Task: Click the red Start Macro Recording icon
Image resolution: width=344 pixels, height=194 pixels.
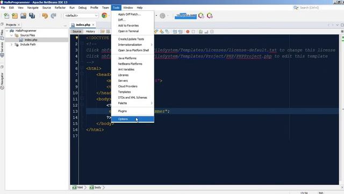Action: [188, 32]
